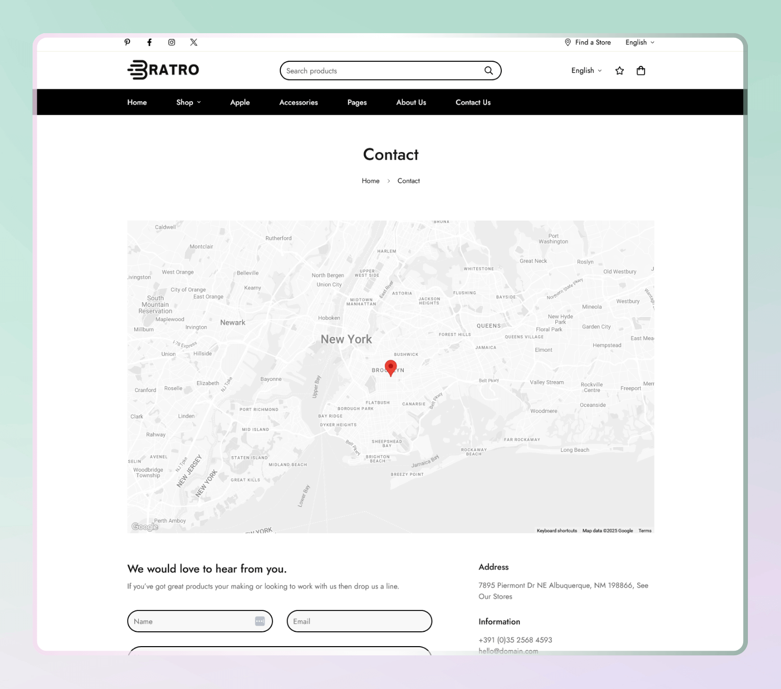Open the wishlist star icon
Image resolution: width=781 pixels, height=689 pixels.
[620, 71]
